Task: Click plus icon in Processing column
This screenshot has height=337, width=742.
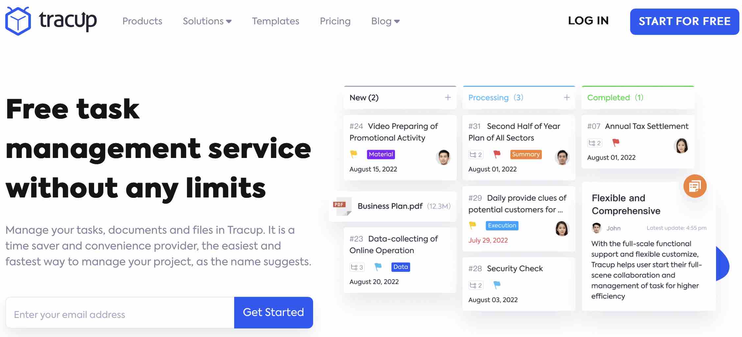Action: (566, 97)
